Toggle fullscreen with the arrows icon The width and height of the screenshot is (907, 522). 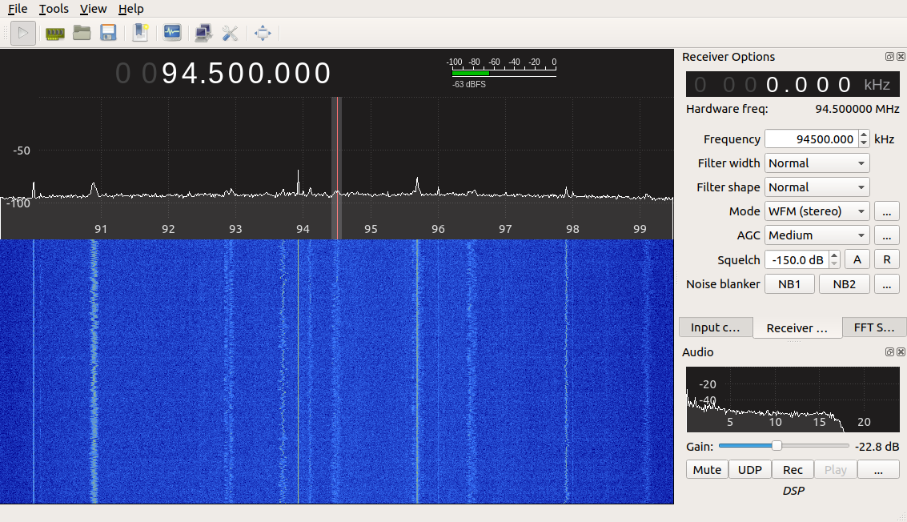coord(263,33)
